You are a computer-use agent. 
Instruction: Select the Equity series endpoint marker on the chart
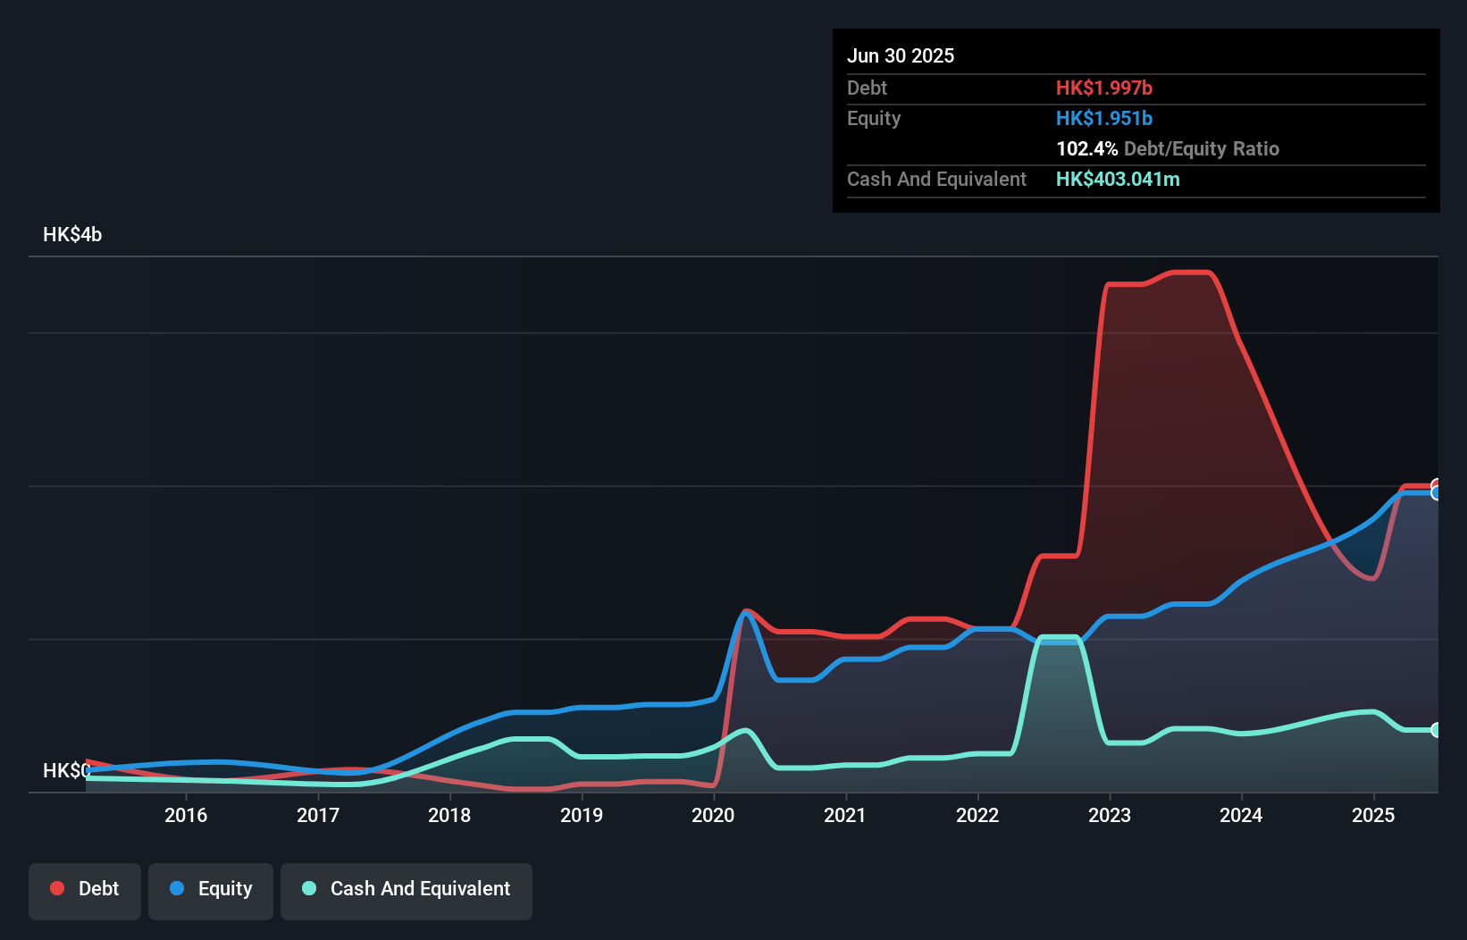pos(1437,493)
